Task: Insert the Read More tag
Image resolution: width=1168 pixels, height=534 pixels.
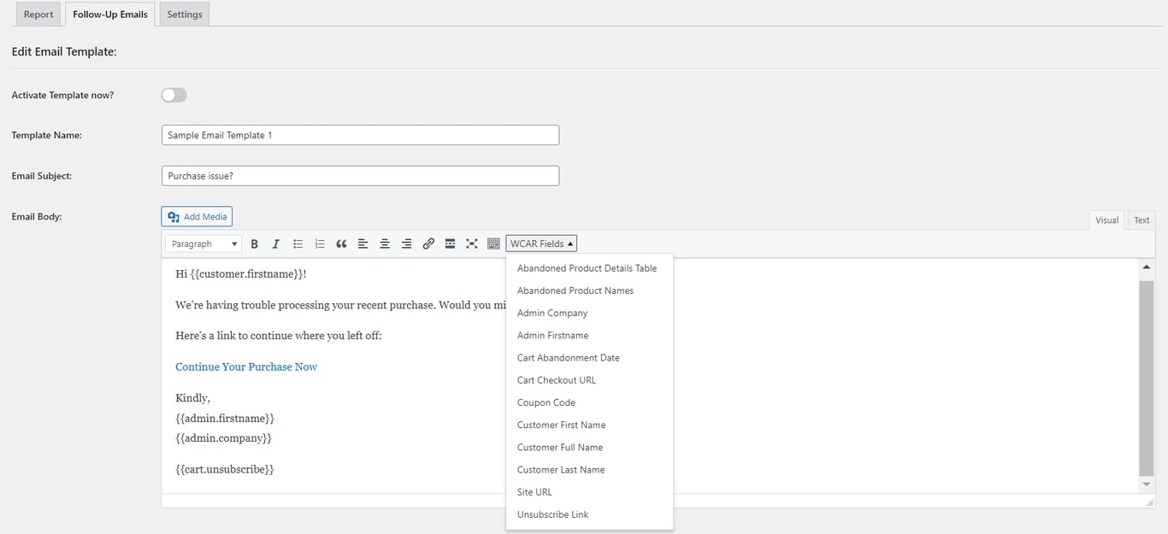Action: (450, 244)
